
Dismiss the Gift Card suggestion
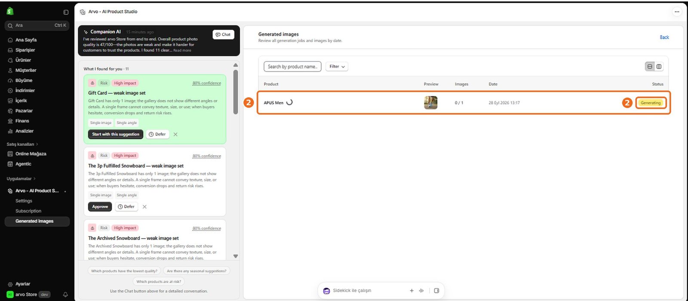(x=175, y=135)
